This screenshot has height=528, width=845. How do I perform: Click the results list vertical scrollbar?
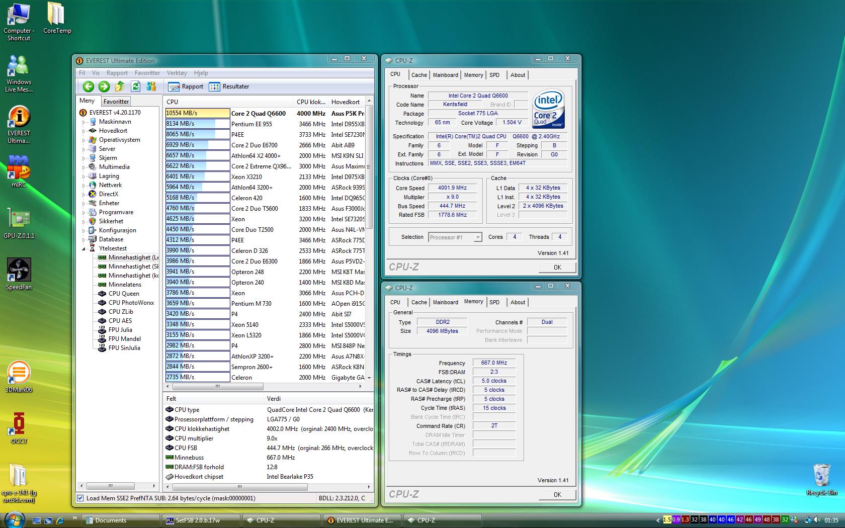369,166
